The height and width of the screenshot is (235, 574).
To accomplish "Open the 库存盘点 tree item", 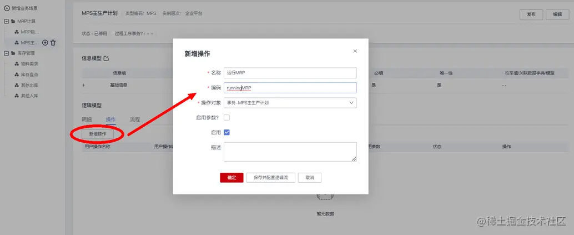I will pyautogui.click(x=29, y=74).
